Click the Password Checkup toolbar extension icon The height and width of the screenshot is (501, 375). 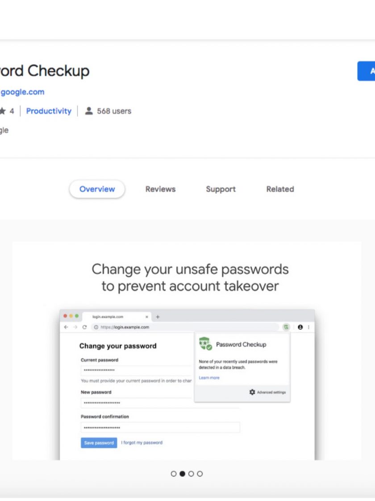286,327
